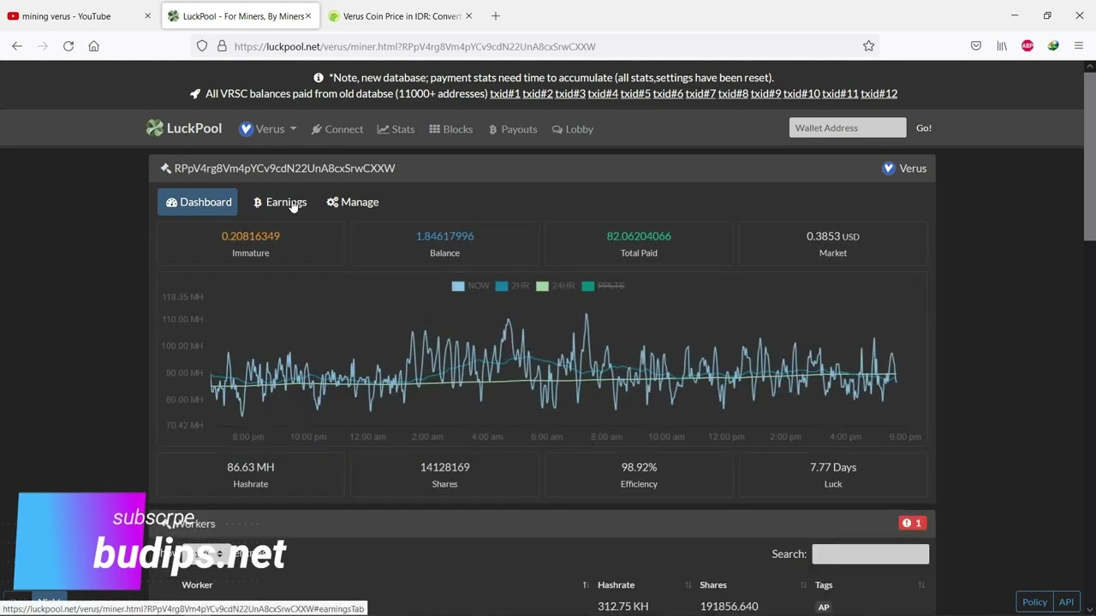Close the Verus Coin Price tab
This screenshot has height=616, width=1096.
point(468,15)
